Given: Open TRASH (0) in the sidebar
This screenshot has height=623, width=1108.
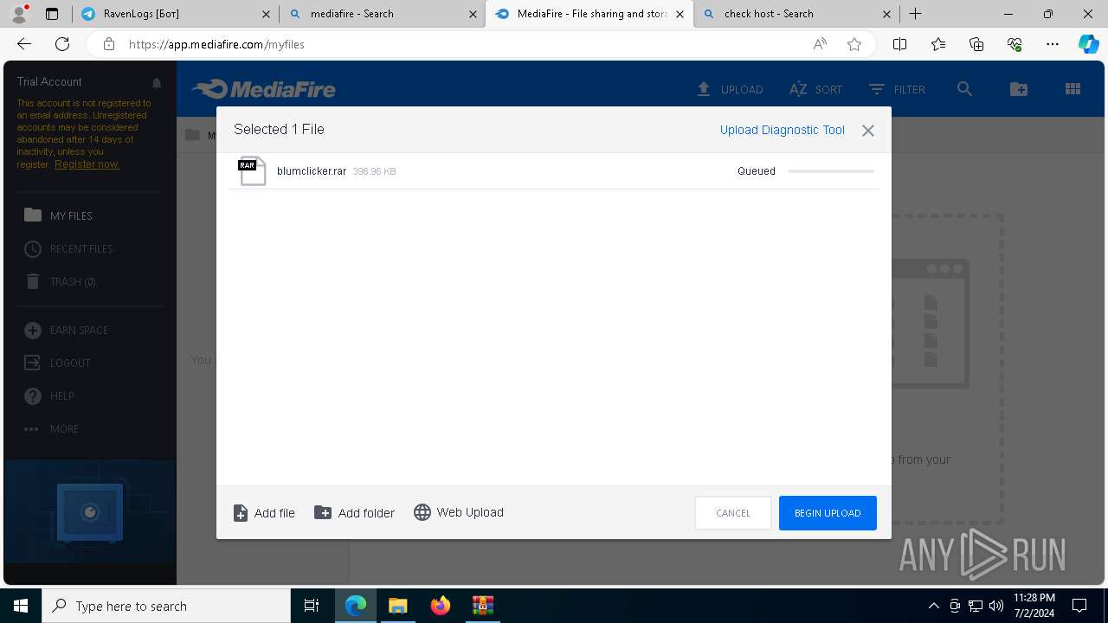Looking at the screenshot, I should (60, 281).
